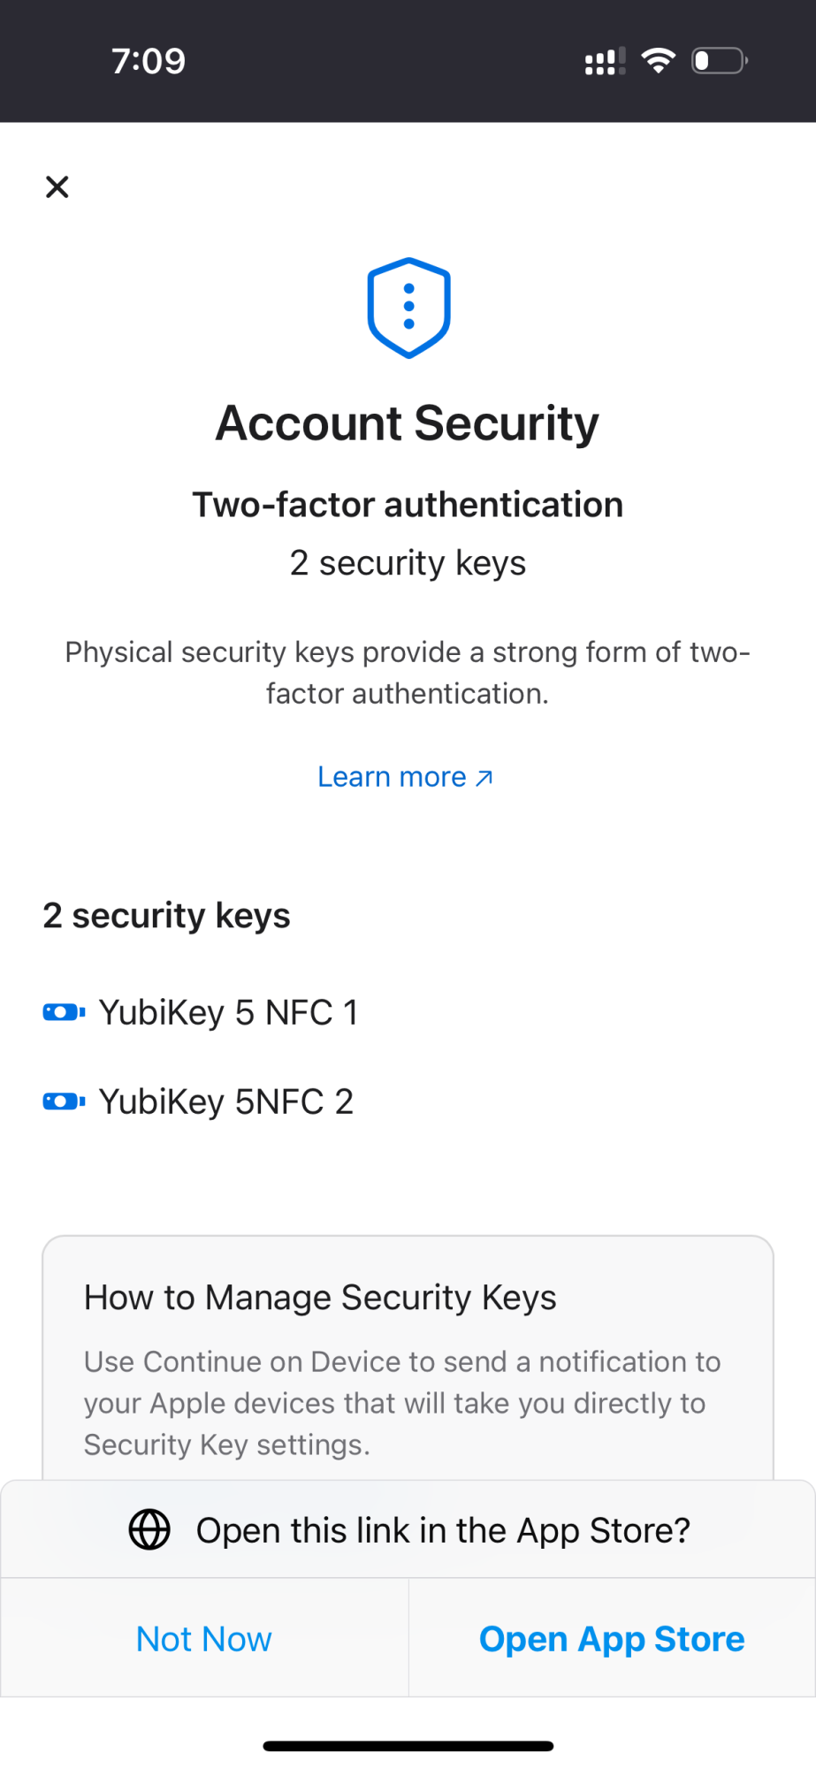Screen dimensions: 816x1768
Task: Choose Not Now in the prompt
Action: tap(204, 1639)
